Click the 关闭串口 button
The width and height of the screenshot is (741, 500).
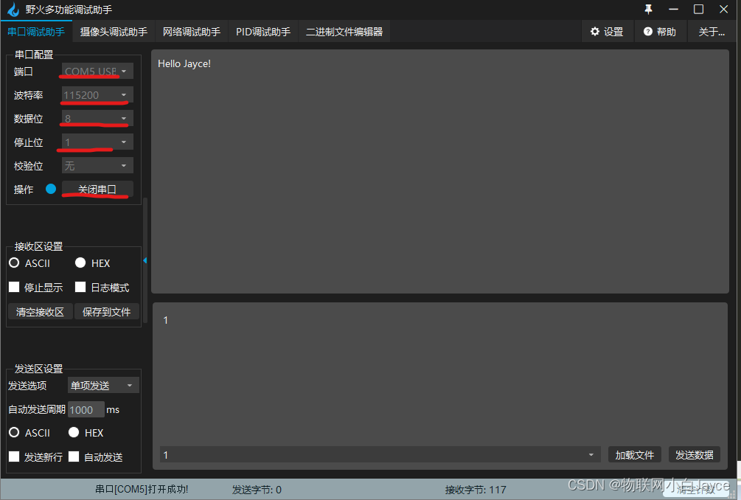point(97,189)
